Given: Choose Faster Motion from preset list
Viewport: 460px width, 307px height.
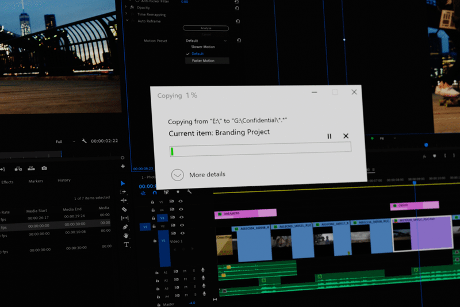Looking at the screenshot, I should coord(204,60).
